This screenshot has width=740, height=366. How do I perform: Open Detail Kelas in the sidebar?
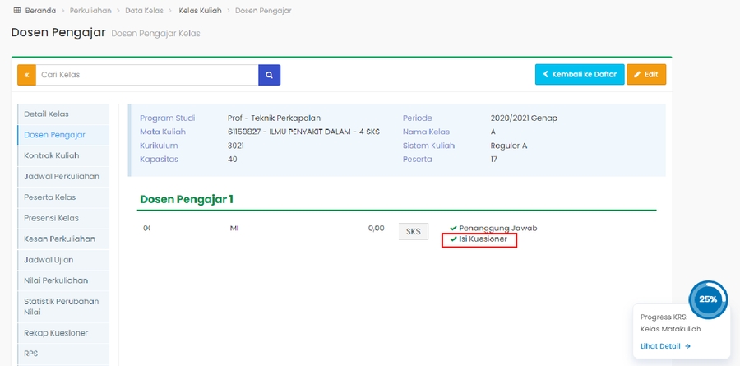click(x=47, y=114)
